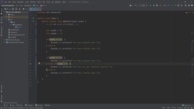
Task: Collapse the kaupenjoe package
Action: pyautogui.click(x=11, y=25)
